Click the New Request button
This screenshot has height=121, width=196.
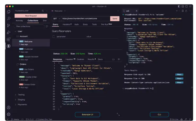pos(31,16)
